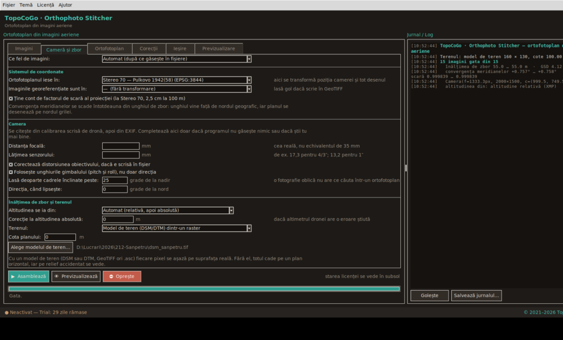Click the splitter handle beside the log panel
This screenshot has width=563, height=340.
[406, 168]
